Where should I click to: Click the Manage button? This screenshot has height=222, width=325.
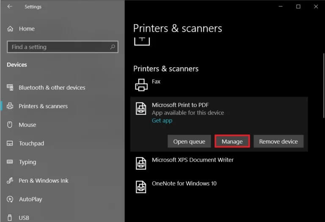(x=232, y=141)
